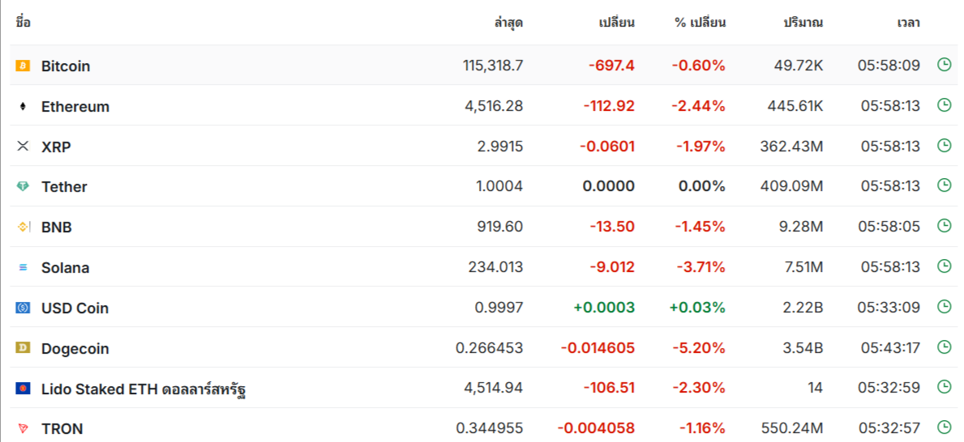Sort by the ล่าสุด column header
The height and width of the screenshot is (442, 964).
[508, 23]
